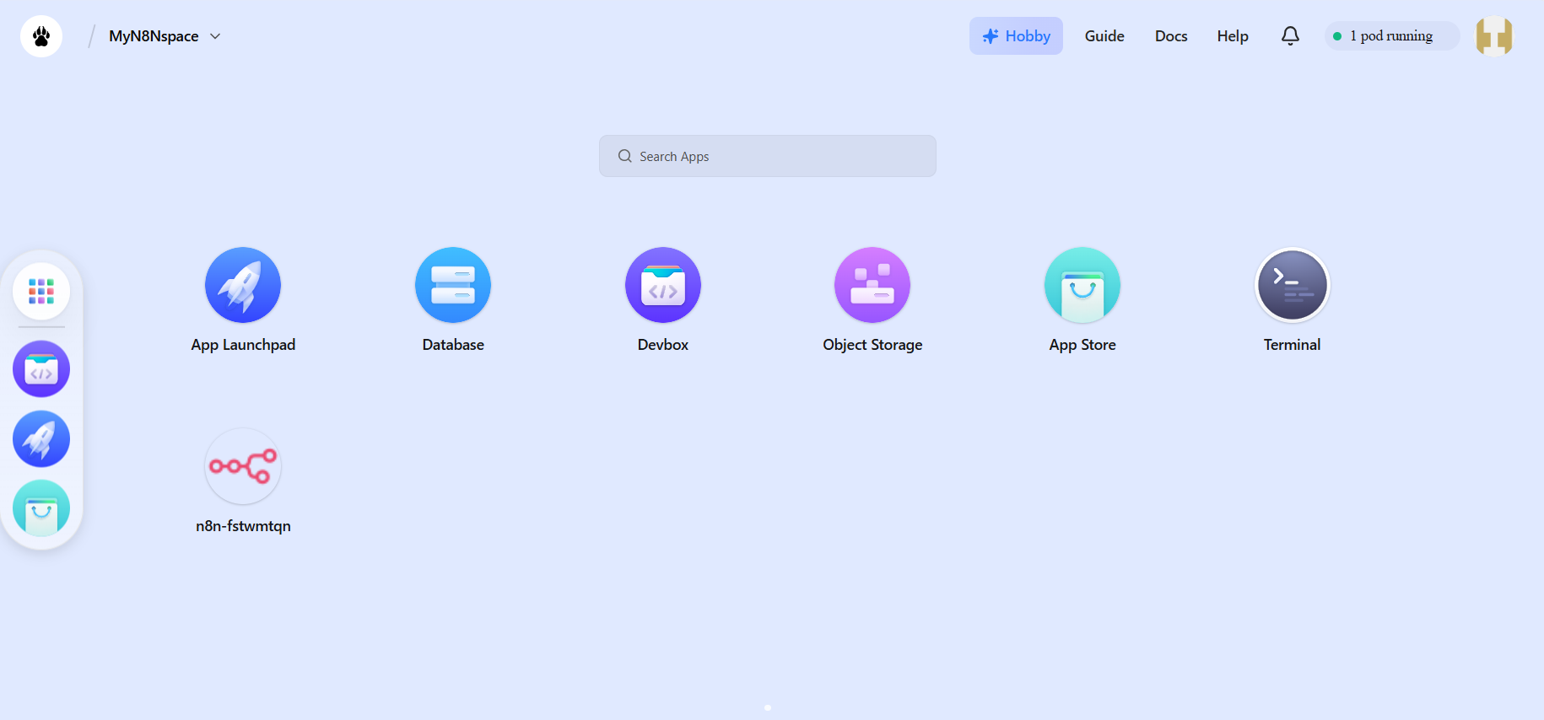1544x720 pixels.
Task: Focus the Search Apps field
Action: [768, 156]
